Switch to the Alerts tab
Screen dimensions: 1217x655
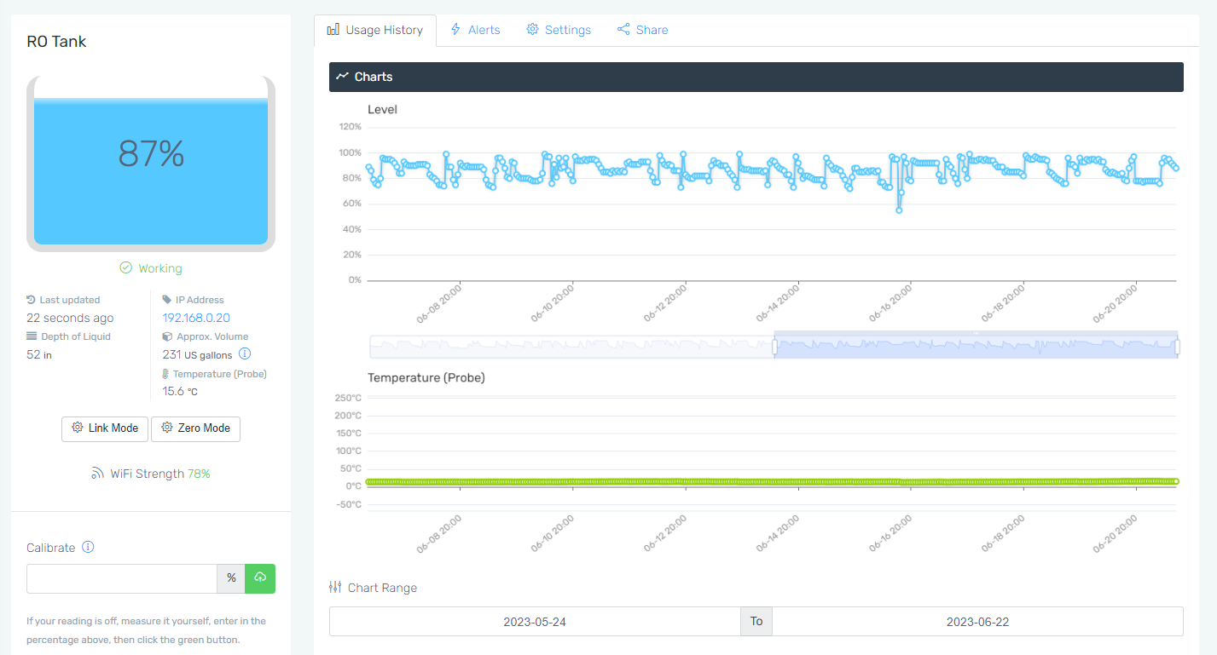475,30
